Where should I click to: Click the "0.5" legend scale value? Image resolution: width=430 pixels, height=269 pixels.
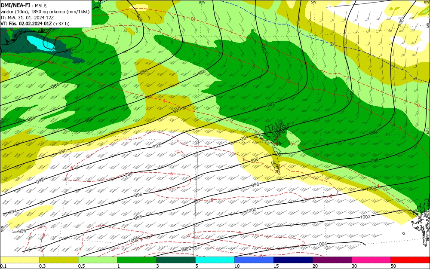pos(81,266)
